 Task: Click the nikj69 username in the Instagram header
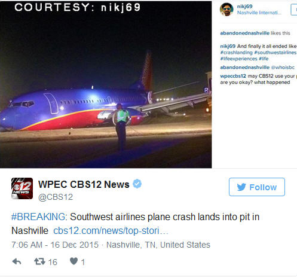coord(244,7)
